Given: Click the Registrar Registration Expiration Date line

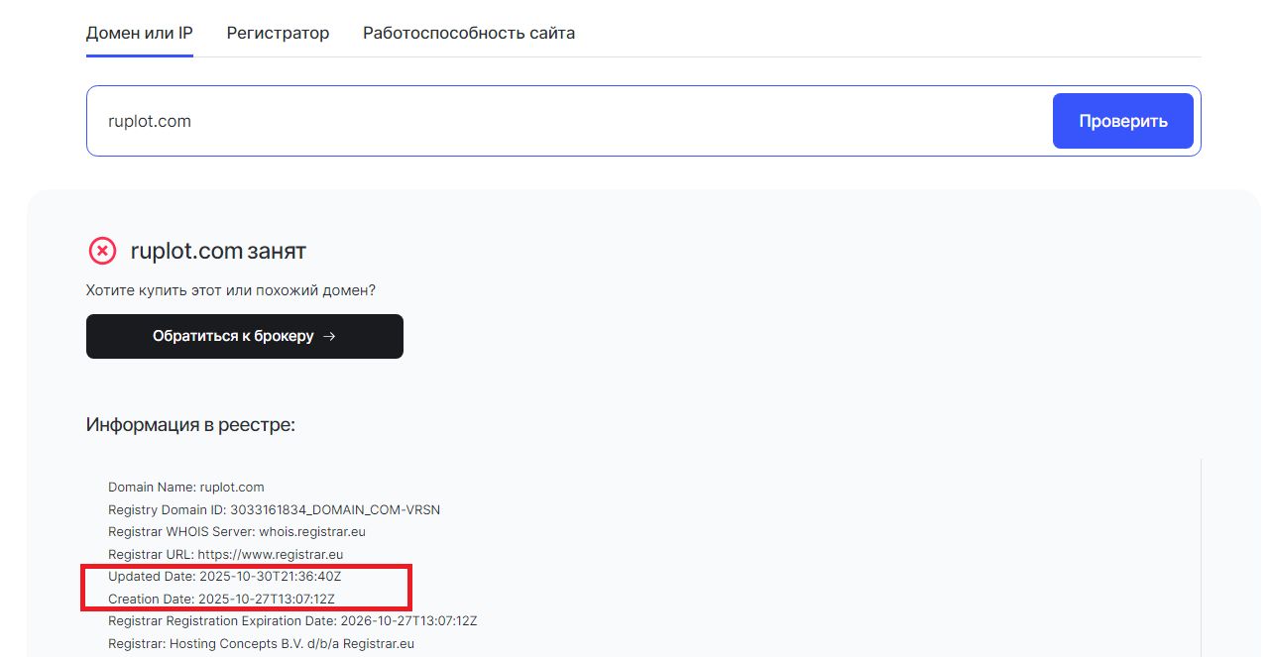Looking at the screenshot, I should pyautogui.click(x=292, y=621).
